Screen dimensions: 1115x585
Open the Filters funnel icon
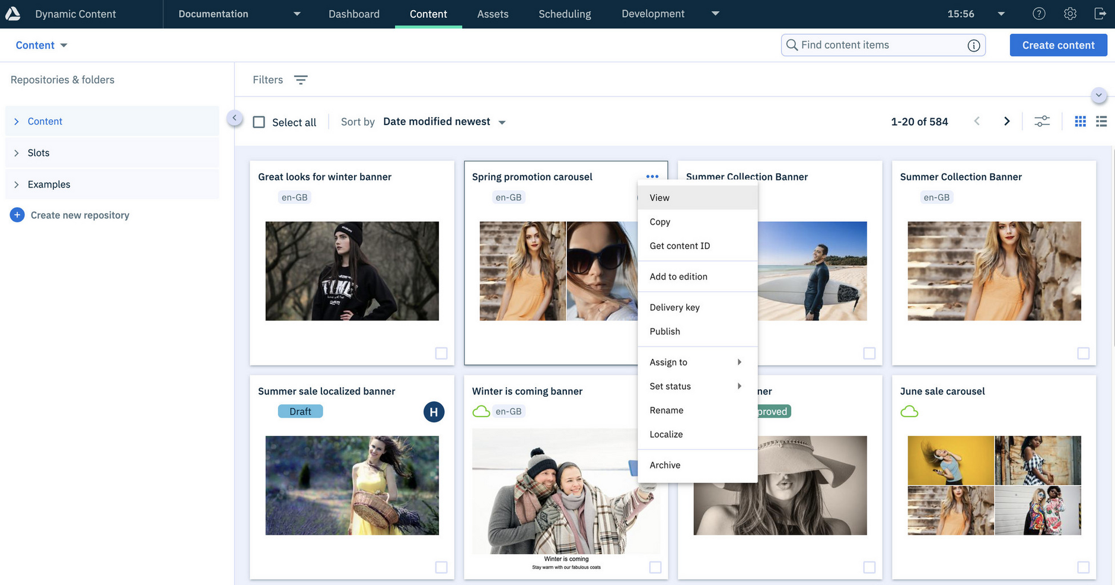pos(301,80)
